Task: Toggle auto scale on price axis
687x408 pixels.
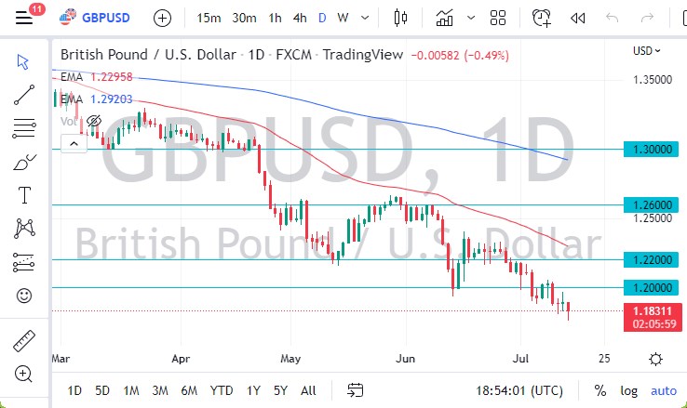Action: (663, 390)
